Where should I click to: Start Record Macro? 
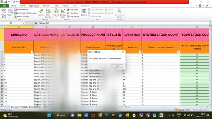coord(21,10)
